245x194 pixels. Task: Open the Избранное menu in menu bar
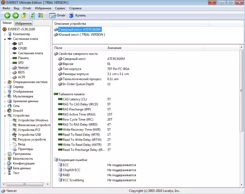click(43, 8)
